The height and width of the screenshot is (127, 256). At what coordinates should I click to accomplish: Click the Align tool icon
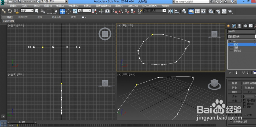click(177, 11)
